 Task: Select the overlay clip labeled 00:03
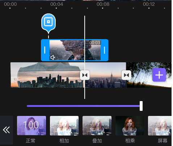coord(75,50)
